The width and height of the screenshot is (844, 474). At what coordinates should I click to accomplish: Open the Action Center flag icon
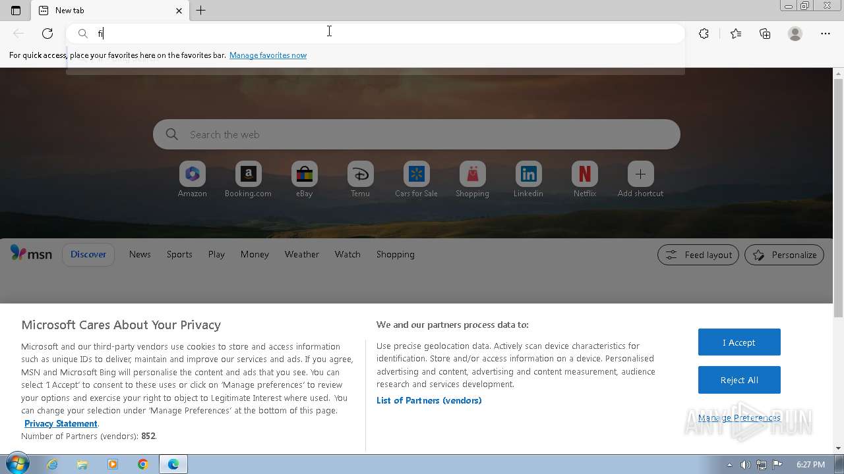[x=777, y=465]
